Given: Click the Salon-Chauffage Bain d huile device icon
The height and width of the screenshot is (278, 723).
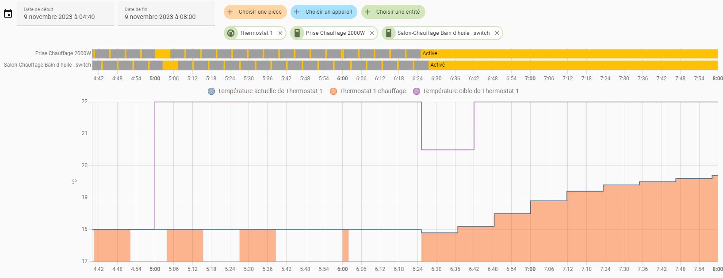Looking at the screenshot, I should point(389,33).
